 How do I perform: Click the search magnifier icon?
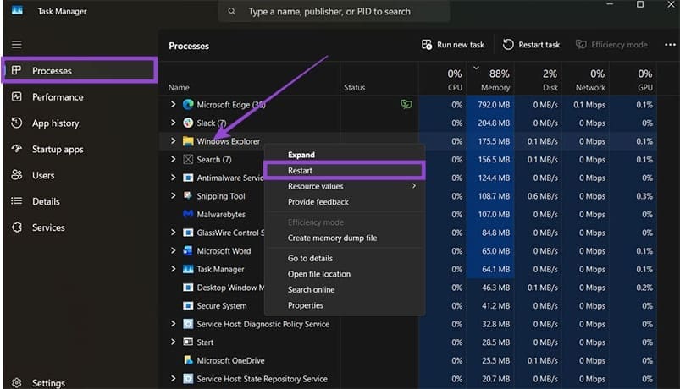[232, 11]
